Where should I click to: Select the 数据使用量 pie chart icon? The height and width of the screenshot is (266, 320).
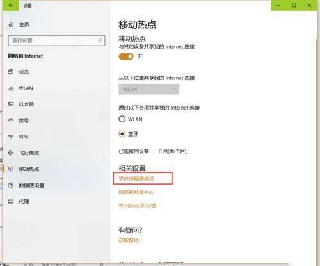11,185
